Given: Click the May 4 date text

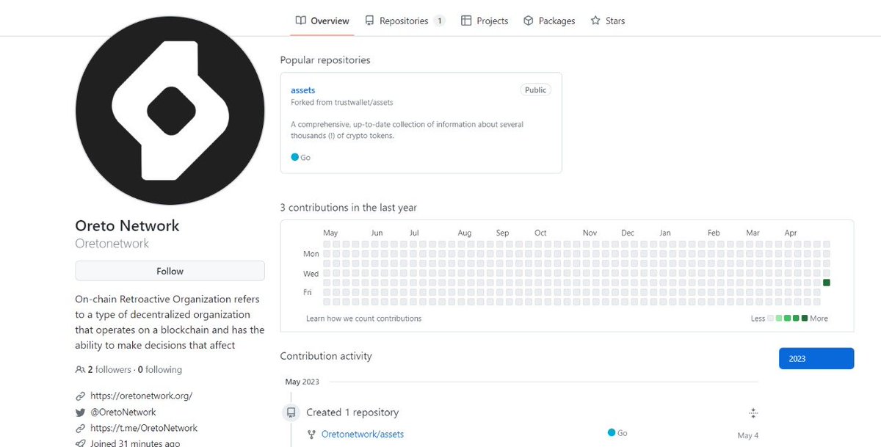Looking at the screenshot, I should click(748, 435).
